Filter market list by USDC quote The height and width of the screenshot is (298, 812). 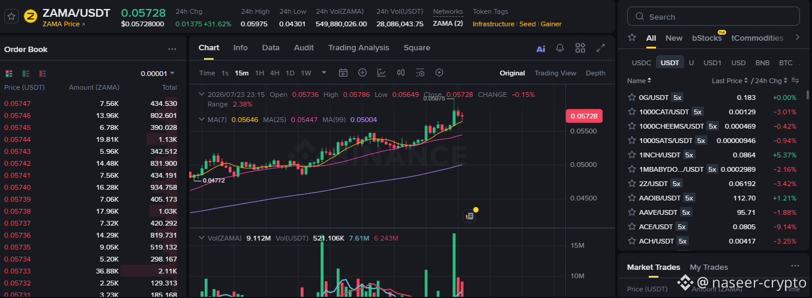(x=641, y=63)
